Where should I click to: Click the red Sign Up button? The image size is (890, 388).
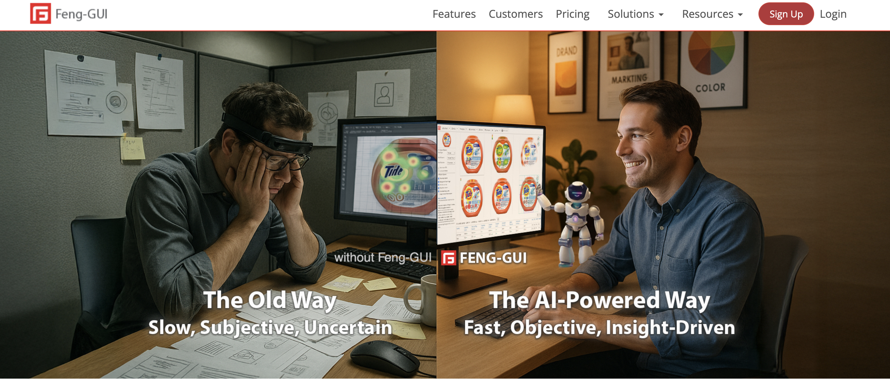coord(786,14)
